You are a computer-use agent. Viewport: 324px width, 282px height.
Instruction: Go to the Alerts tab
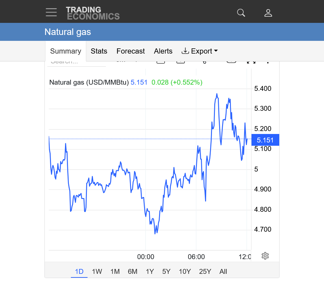[163, 51]
